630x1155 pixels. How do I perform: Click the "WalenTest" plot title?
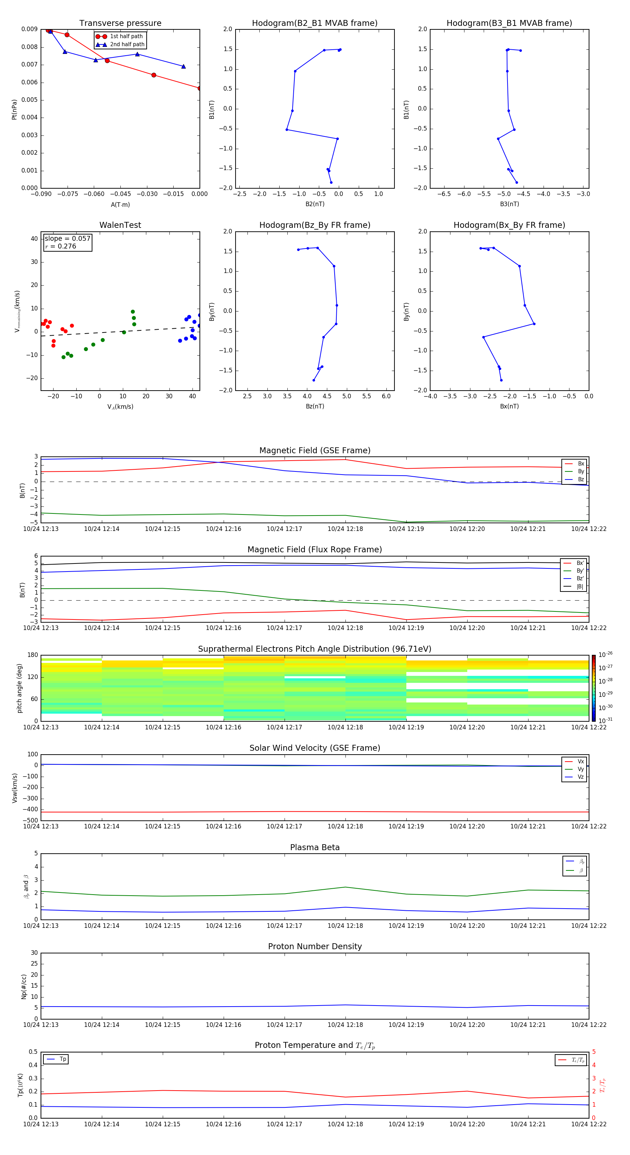pos(120,225)
